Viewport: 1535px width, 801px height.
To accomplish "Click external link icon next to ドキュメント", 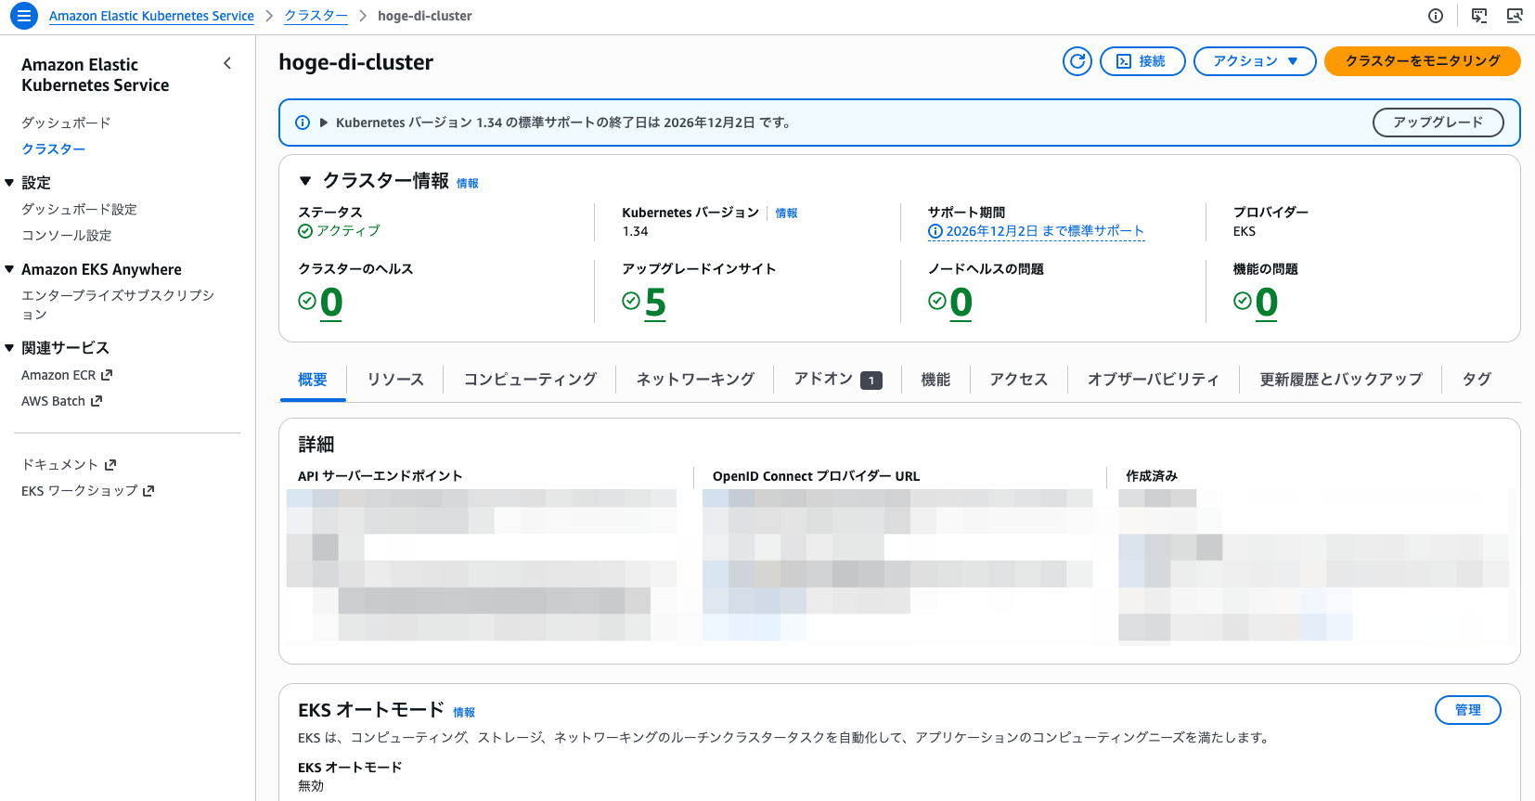I will pyautogui.click(x=110, y=465).
